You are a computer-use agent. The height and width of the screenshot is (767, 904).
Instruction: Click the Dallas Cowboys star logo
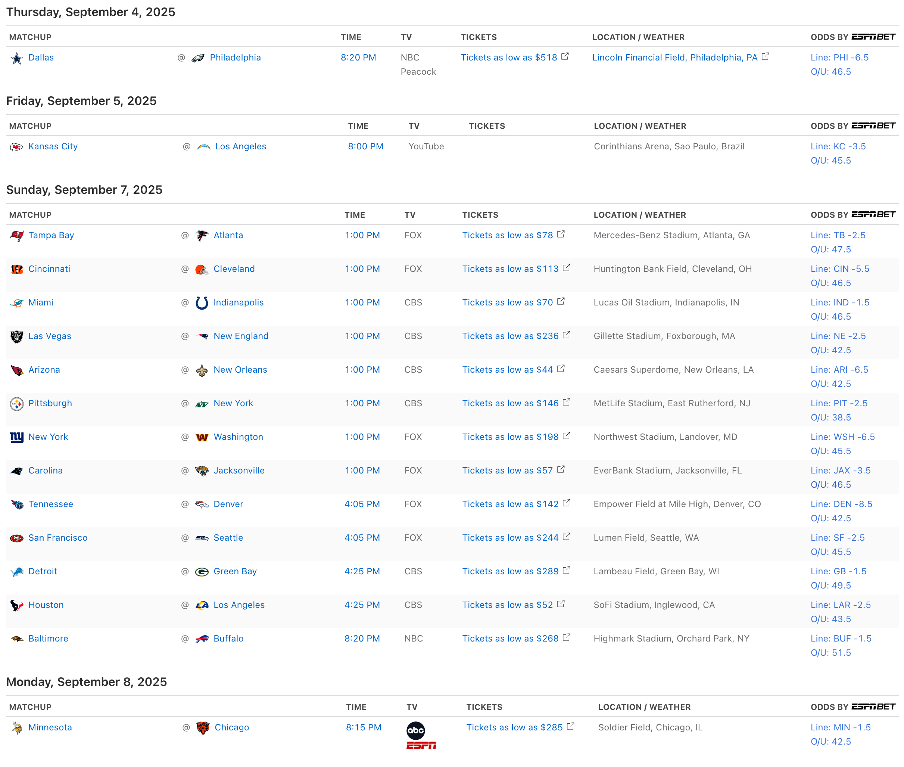[16, 58]
